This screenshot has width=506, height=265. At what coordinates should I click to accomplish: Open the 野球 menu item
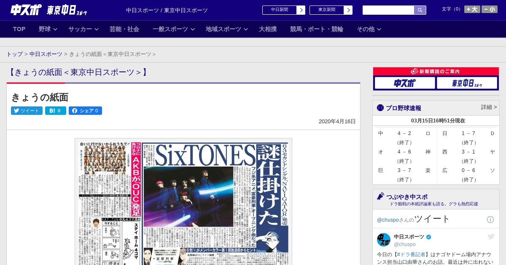pyautogui.click(x=45, y=29)
